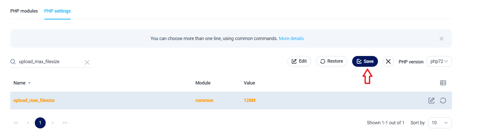
Task: Open the PHP version php72 dropdown
Action: point(439,61)
